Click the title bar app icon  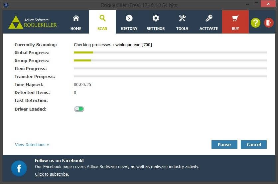6,5
